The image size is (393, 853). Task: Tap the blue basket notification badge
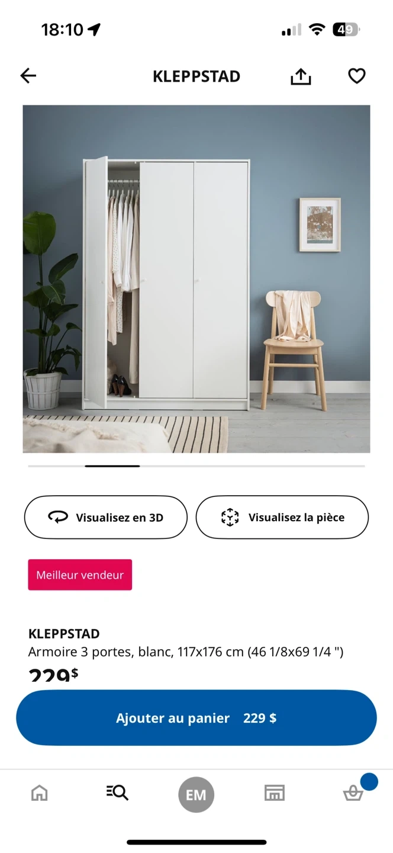click(369, 782)
